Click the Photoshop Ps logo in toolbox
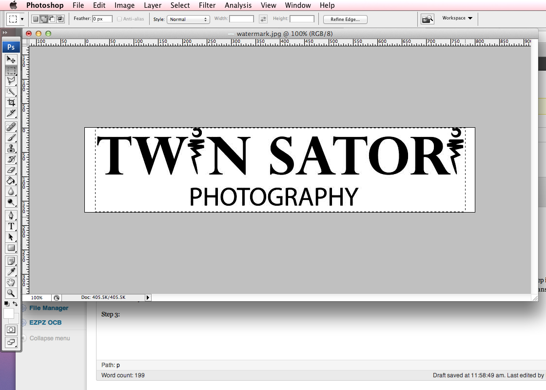This screenshot has height=390, width=546. [x=11, y=47]
